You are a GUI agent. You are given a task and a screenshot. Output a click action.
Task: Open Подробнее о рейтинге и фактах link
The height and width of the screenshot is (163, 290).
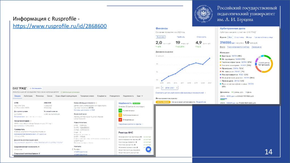pyautogui.click(x=130, y=124)
